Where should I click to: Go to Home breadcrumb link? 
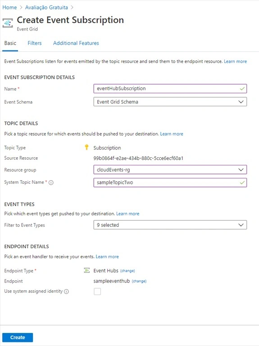tap(9, 7)
